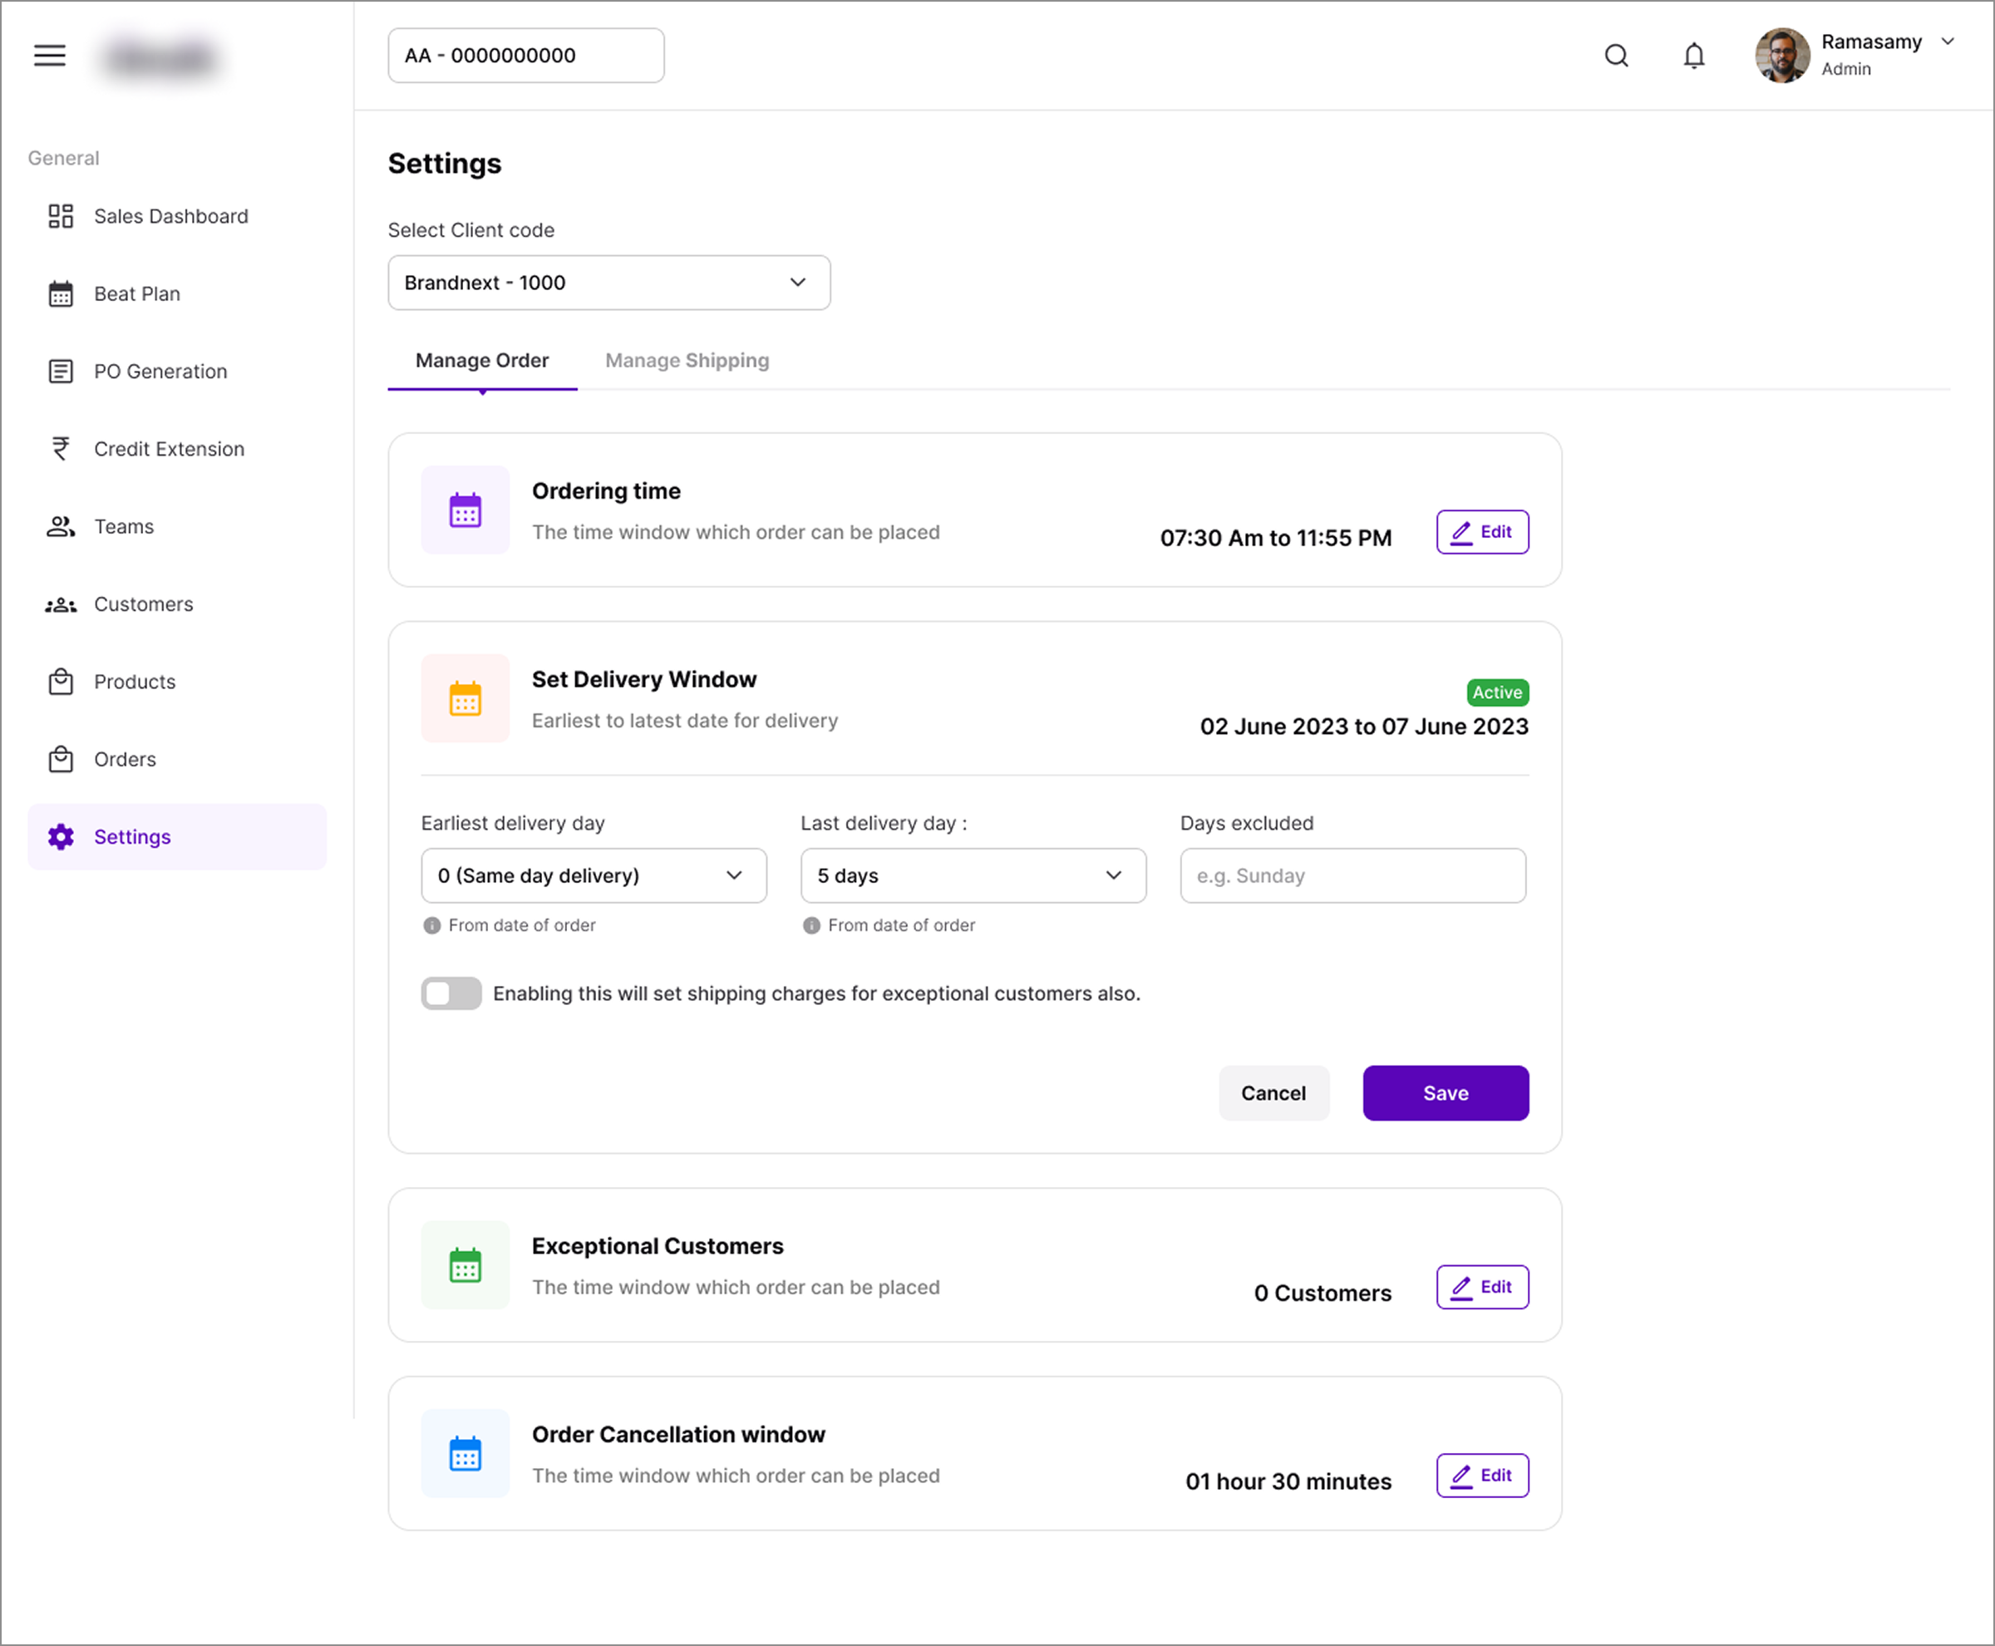Click the green Active badge
This screenshot has height=1646, width=1995.
coord(1497,692)
